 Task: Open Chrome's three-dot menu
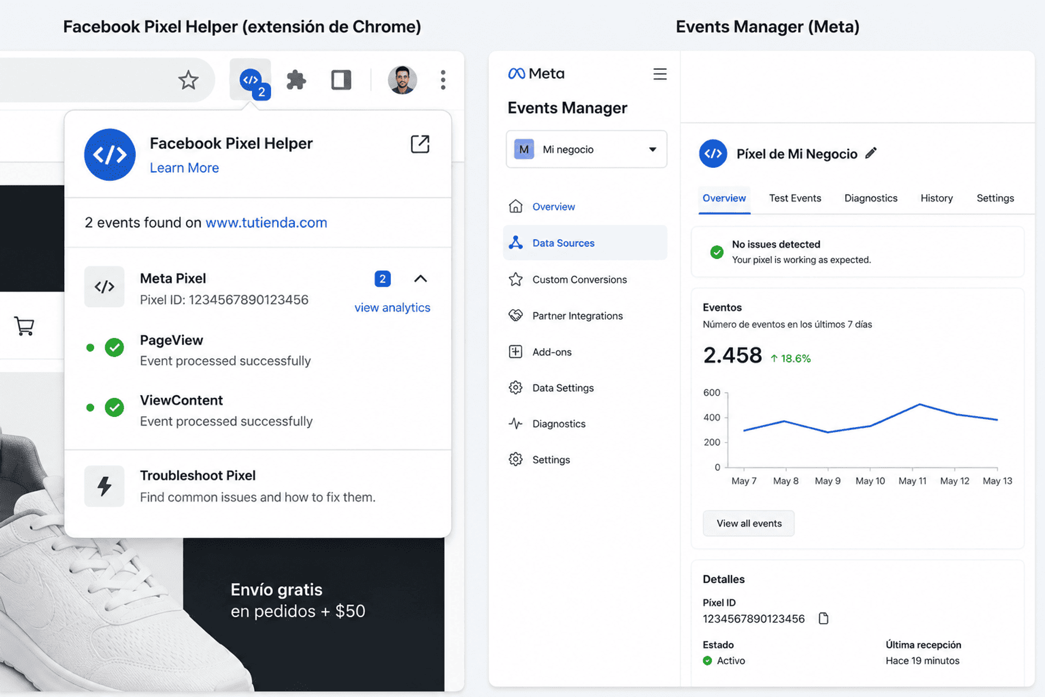tap(443, 80)
